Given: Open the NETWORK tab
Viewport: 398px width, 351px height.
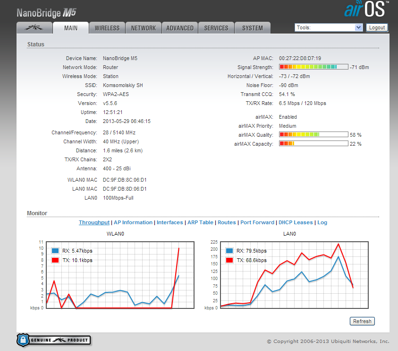Looking at the screenshot, I should click(x=144, y=28).
